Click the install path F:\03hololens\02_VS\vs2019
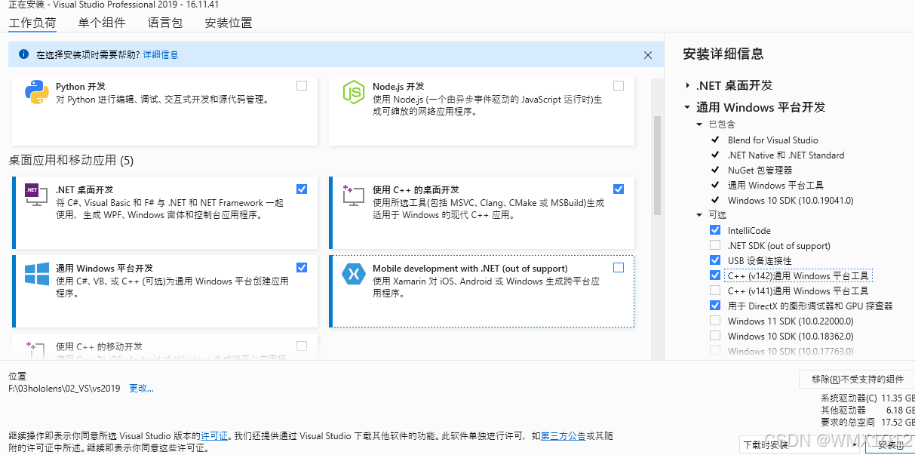The image size is (915, 455). pyautogui.click(x=64, y=388)
